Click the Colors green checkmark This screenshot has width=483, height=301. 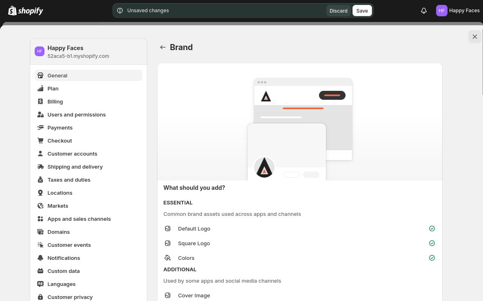coord(432,258)
